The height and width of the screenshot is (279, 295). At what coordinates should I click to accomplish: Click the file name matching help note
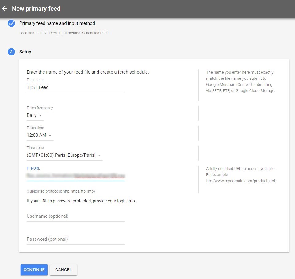click(x=240, y=82)
